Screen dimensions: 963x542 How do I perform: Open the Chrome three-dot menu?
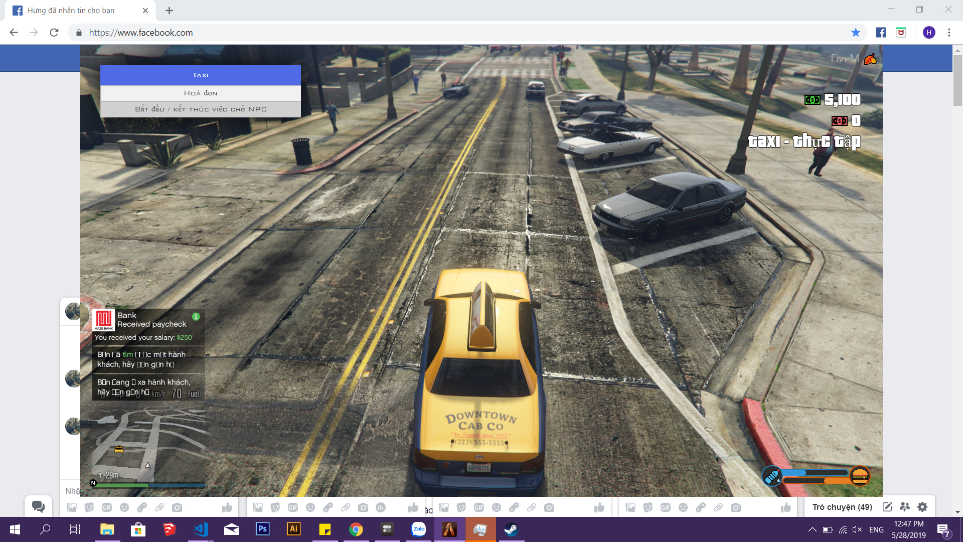point(949,33)
